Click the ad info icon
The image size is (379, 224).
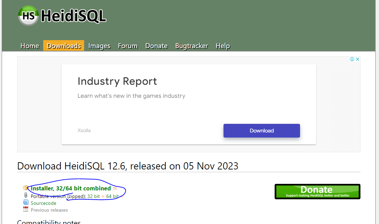click(352, 59)
